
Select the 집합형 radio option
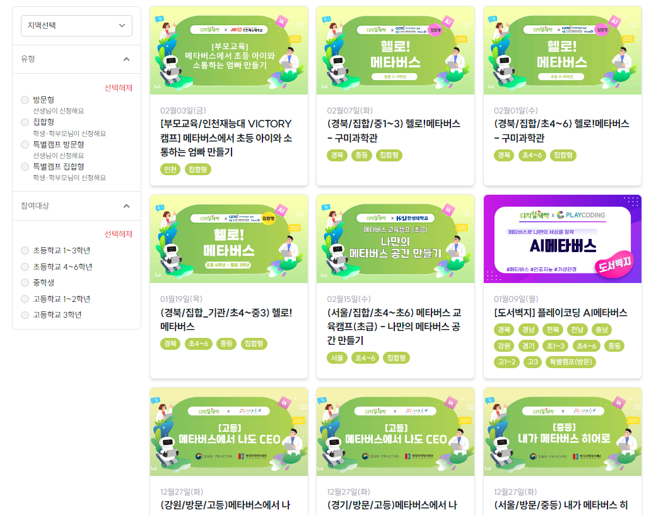[25, 122]
